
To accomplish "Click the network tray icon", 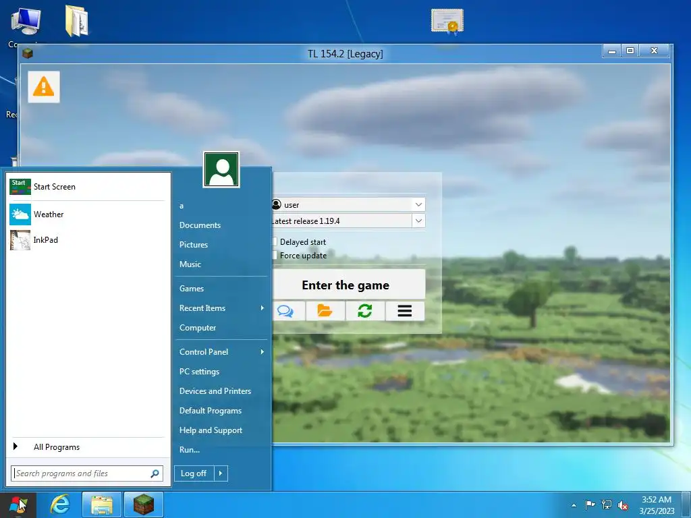I will pyautogui.click(x=607, y=505).
